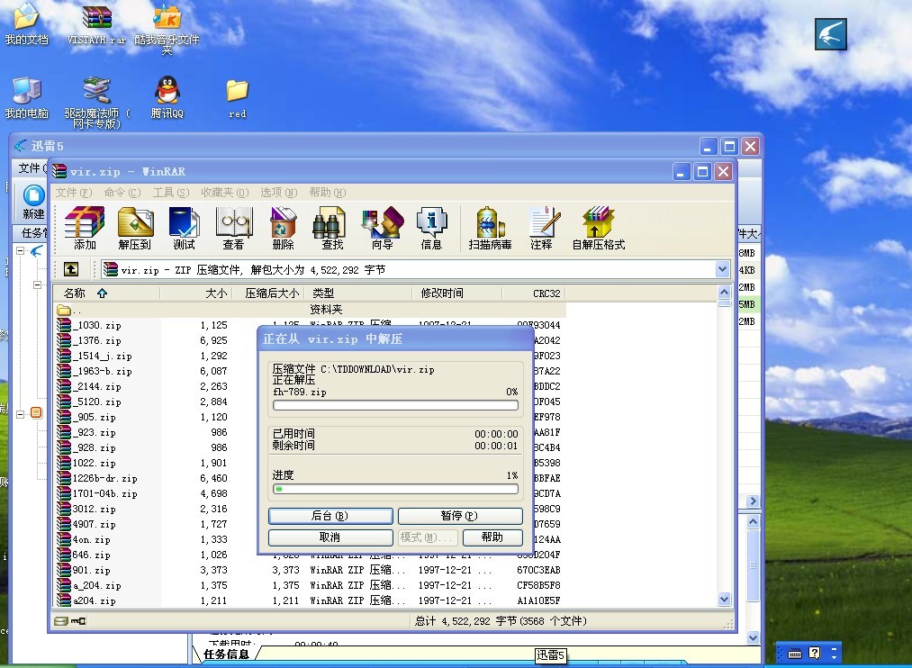Click the SFX (自解压格式) toolbar icon

(598, 228)
